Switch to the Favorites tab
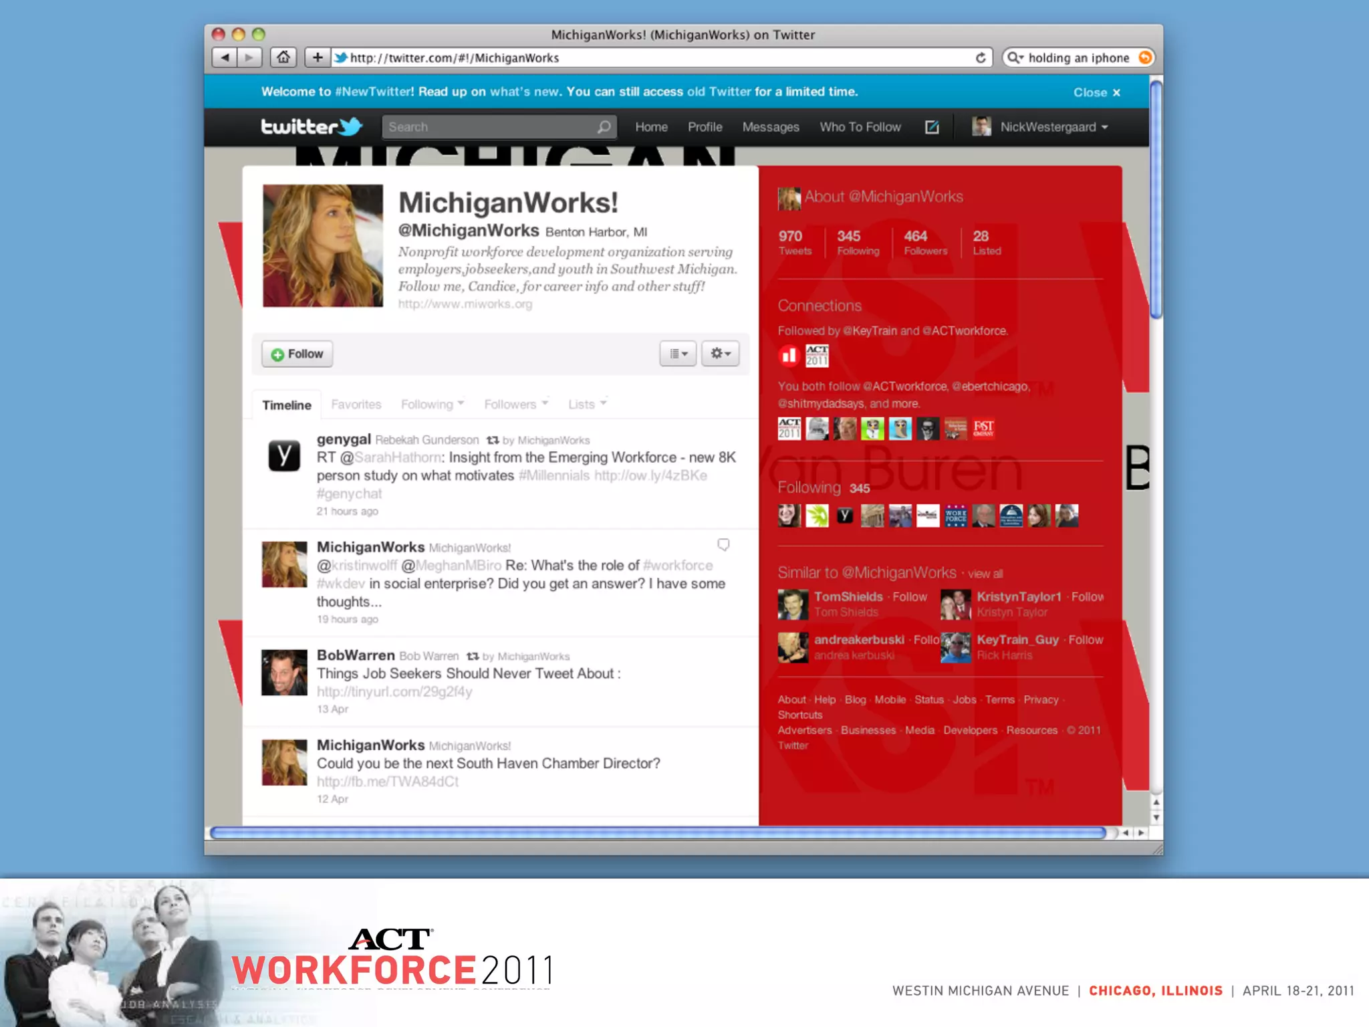This screenshot has height=1027, width=1369. [356, 405]
